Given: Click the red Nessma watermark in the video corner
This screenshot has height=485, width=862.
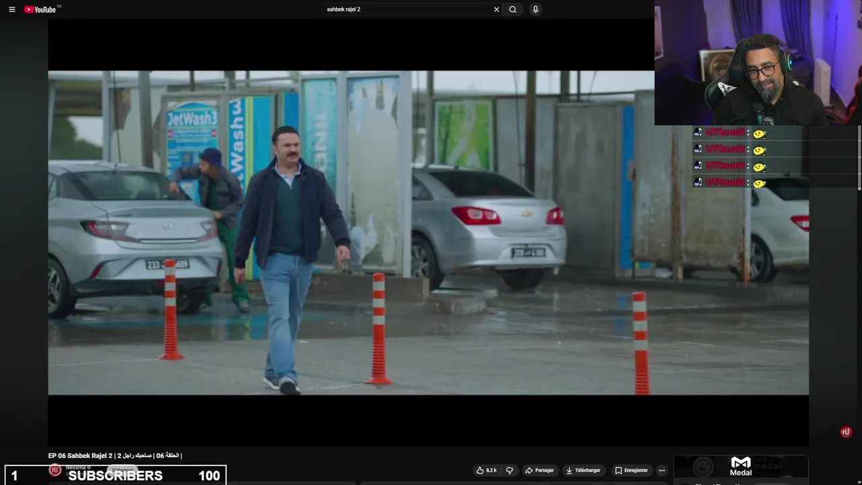Looking at the screenshot, I should click(x=846, y=432).
